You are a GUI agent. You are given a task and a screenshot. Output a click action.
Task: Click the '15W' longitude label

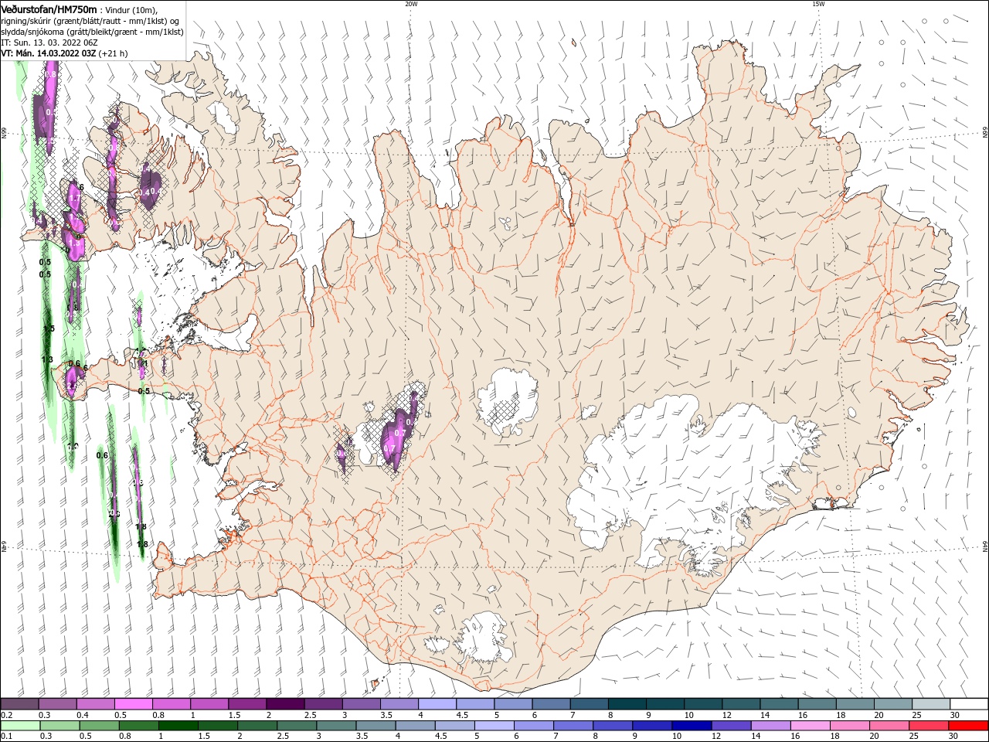[818, 4]
